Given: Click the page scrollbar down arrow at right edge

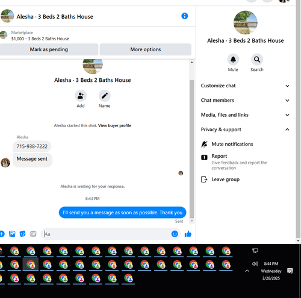Looking at the screenshot, I should (298, 241).
